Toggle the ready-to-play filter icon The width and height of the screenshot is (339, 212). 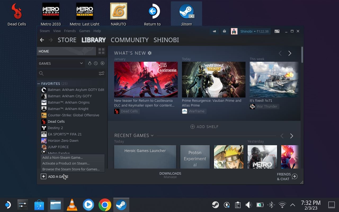(x=102, y=63)
